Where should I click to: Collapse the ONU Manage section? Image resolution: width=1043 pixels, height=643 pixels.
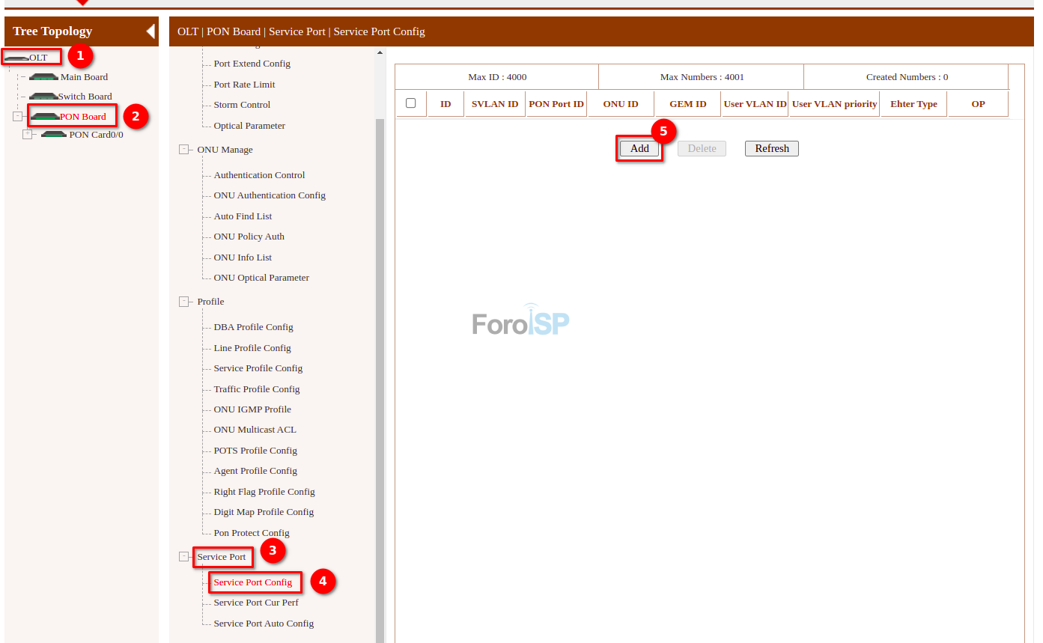[184, 150]
